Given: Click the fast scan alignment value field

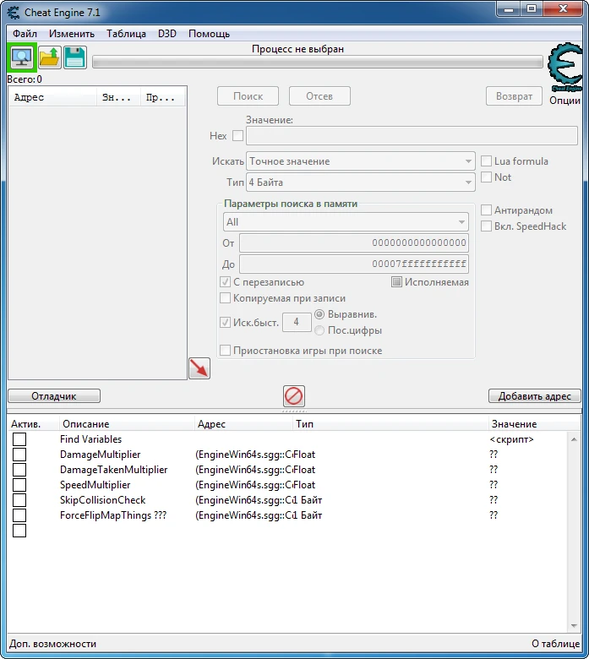Looking at the screenshot, I should [x=297, y=323].
